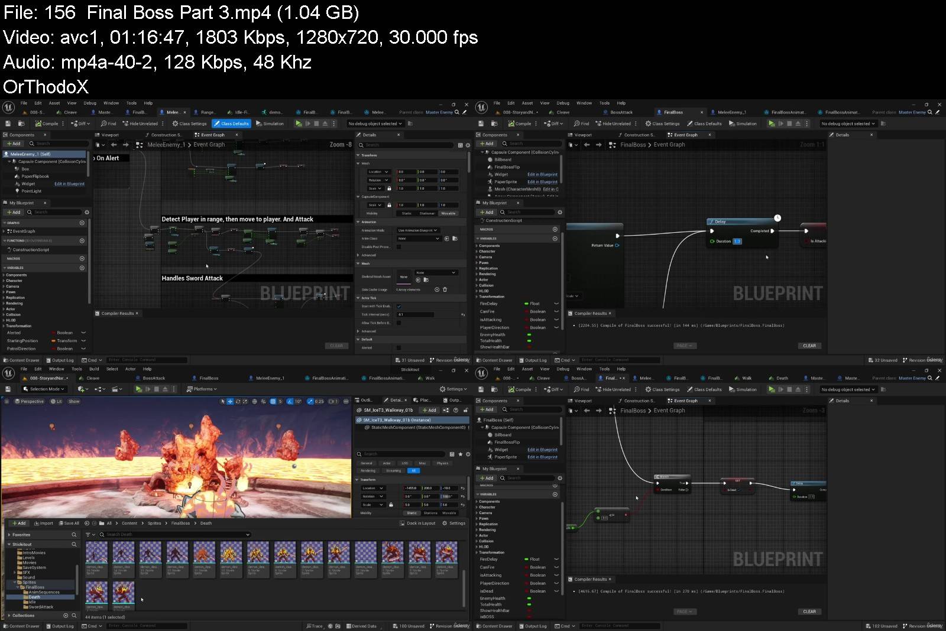Click the Save All button
Image resolution: width=946 pixels, height=631 pixels.
point(68,523)
